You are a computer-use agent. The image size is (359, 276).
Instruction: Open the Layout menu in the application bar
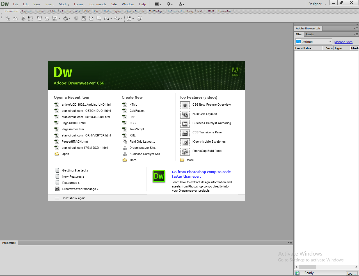pos(158,4)
